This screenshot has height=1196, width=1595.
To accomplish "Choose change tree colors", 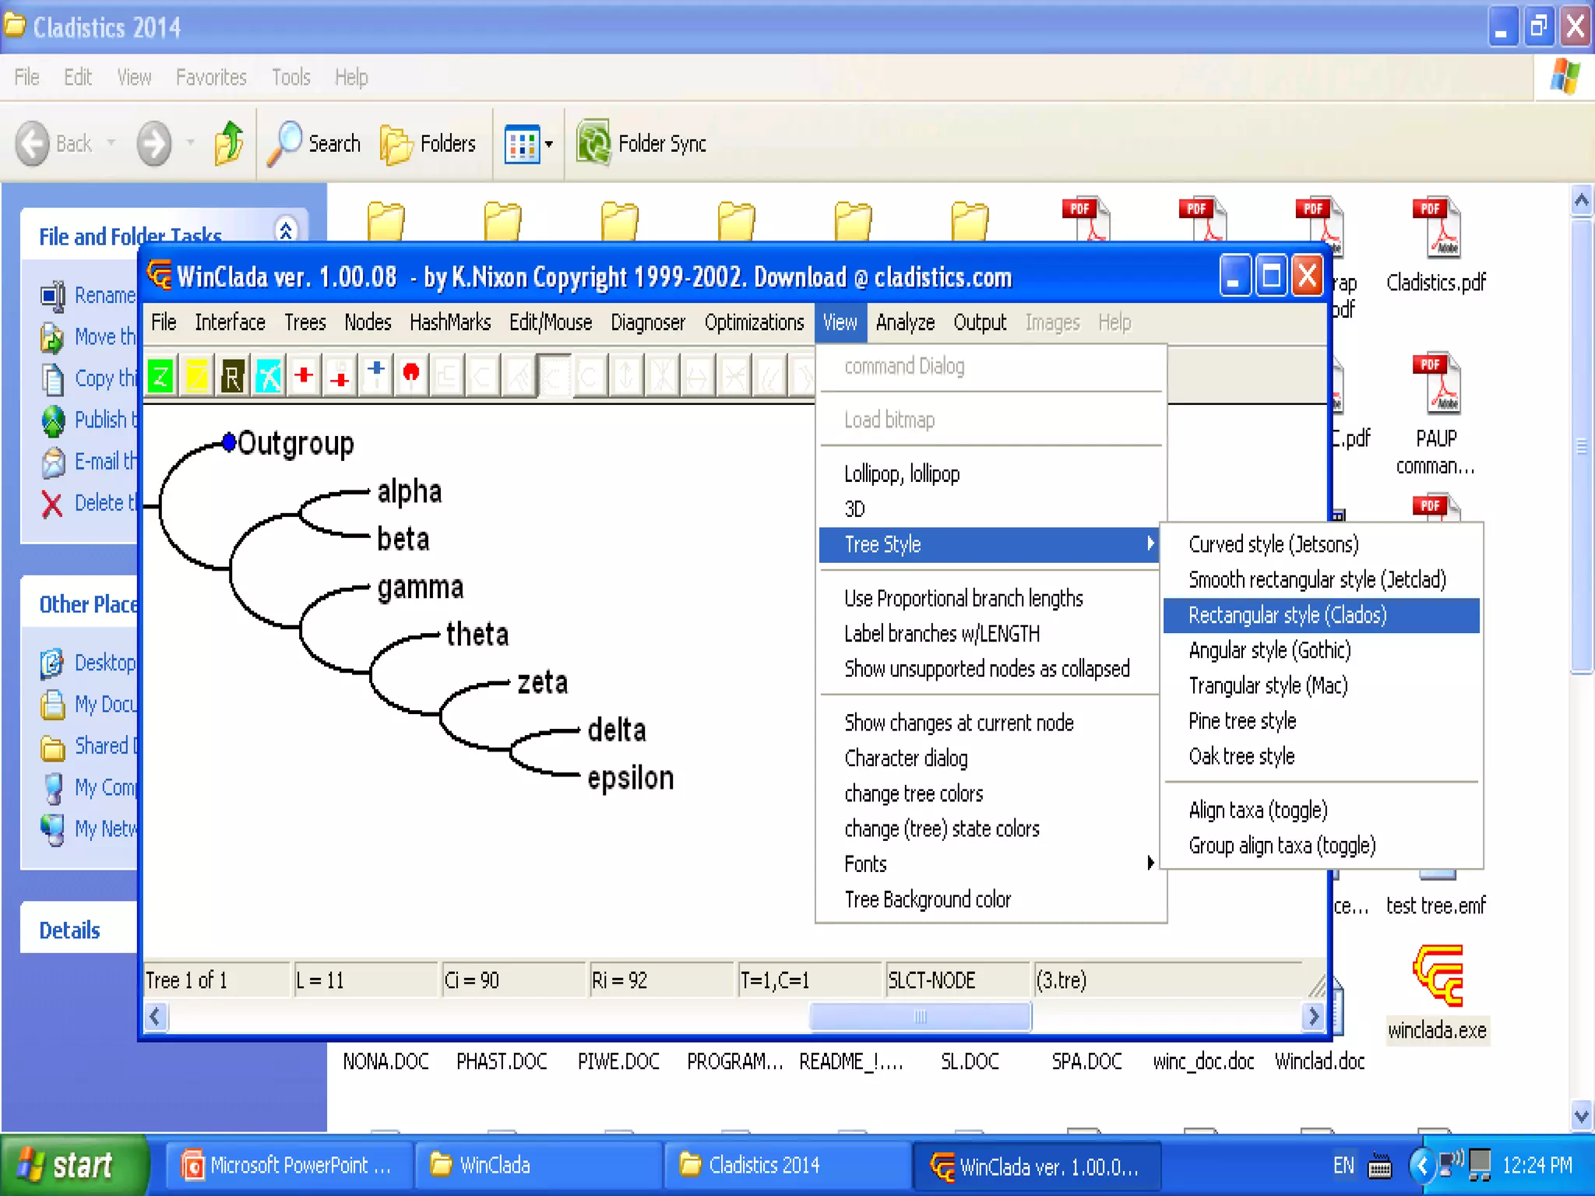I will [x=914, y=793].
